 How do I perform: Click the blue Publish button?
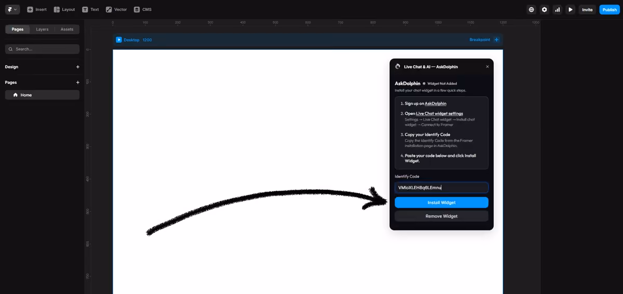pyautogui.click(x=610, y=9)
